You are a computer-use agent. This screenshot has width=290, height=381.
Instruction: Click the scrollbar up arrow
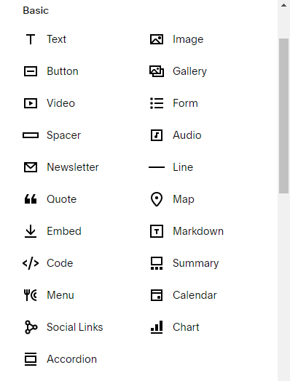283,5
